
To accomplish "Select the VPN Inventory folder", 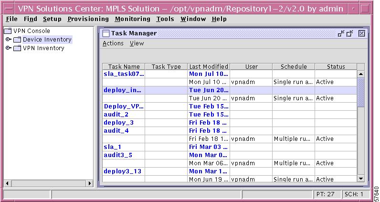I will pos(43,48).
